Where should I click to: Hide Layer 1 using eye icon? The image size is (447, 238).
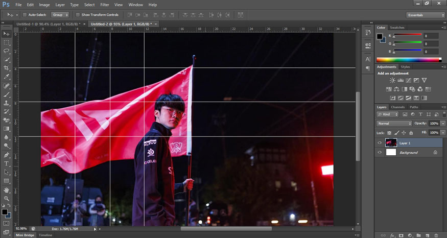pos(379,143)
